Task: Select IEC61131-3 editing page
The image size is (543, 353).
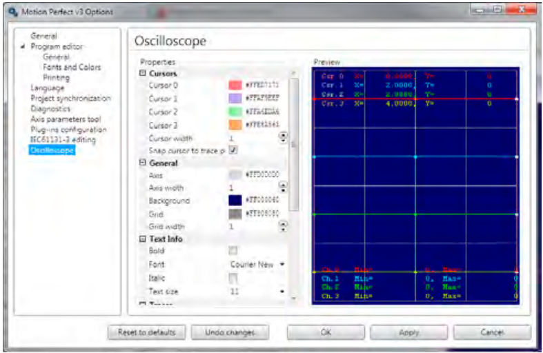Action: [x=63, y=140]
